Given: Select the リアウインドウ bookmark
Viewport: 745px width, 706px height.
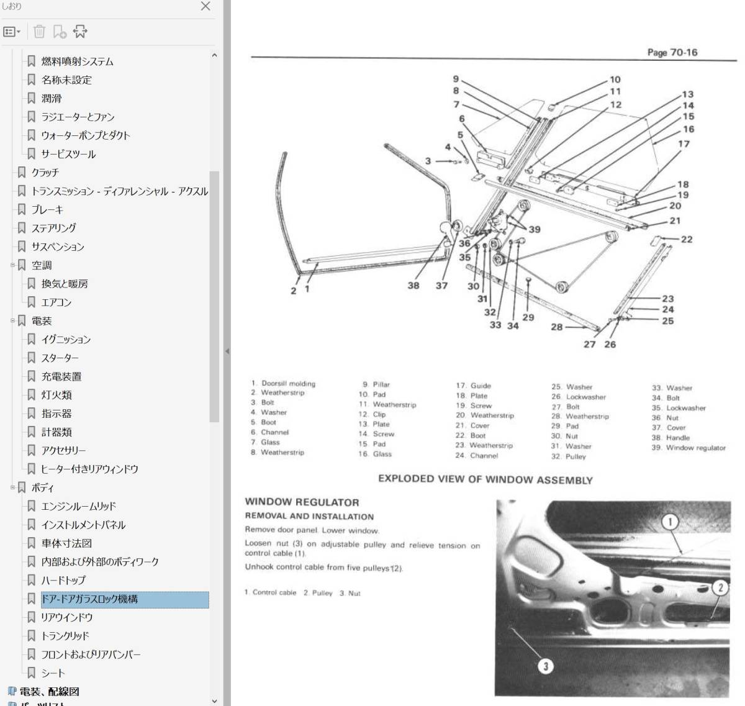Looking at the screenshot, I should click(67, 617).
